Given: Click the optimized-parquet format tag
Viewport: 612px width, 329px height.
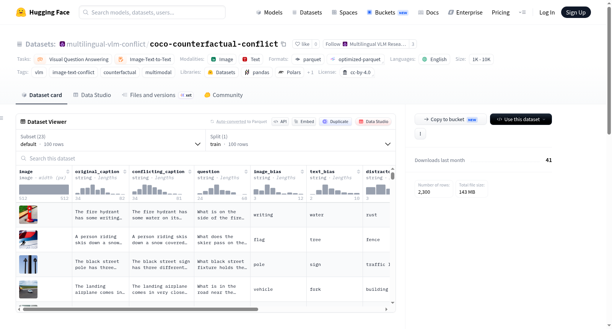Looking at the screenshot, I should click(355, 59).
